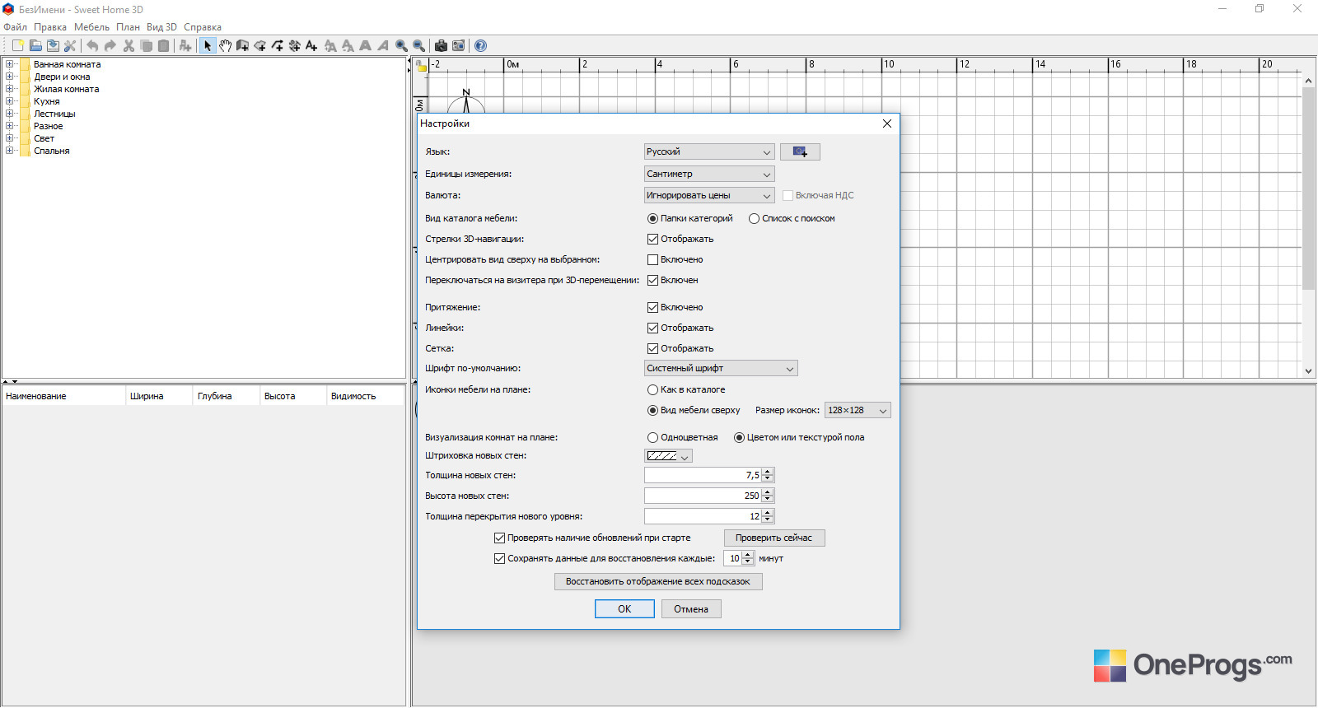The width and height of the screenshot is (1318, 708).
Task: Open preferences via the tools icon
Action: (x=70, y=46)
